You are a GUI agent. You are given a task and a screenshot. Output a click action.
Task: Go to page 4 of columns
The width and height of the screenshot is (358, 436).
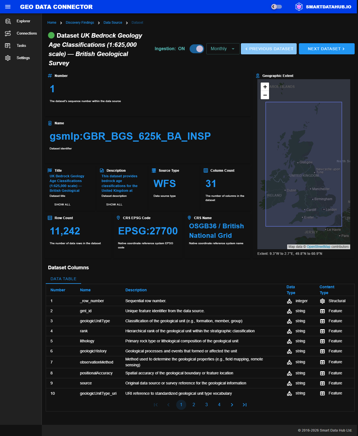(x=219, y=405)
